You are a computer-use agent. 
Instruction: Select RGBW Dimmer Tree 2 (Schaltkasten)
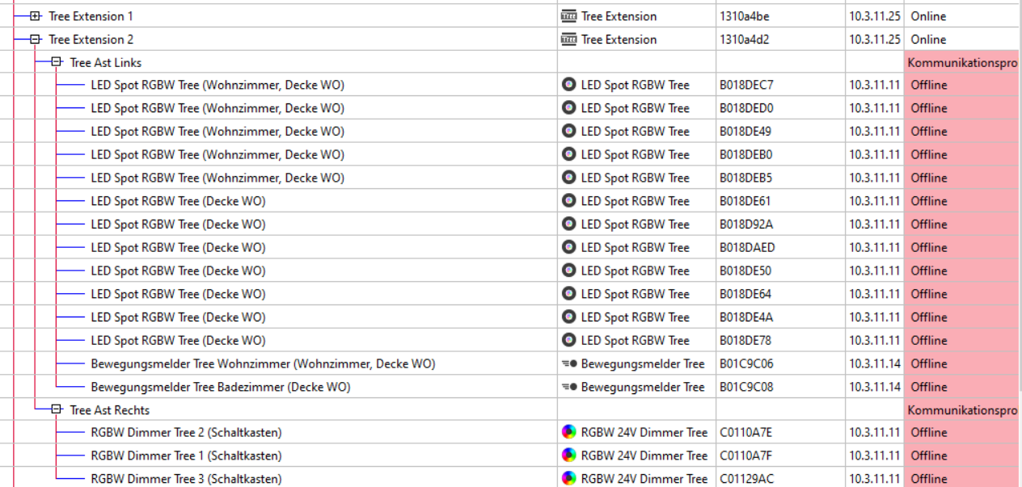(x=186, y=433)
